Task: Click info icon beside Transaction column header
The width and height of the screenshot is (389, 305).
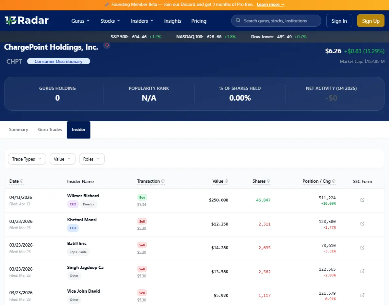Action: (x=163, y=181)
